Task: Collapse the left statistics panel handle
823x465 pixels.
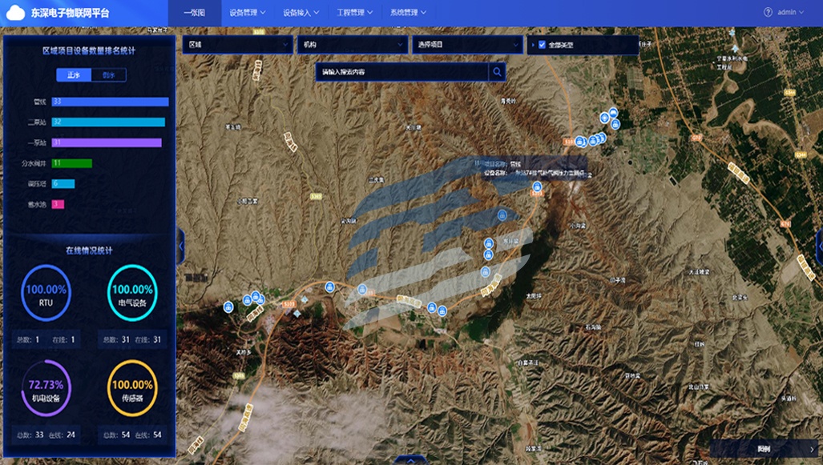Action: (181, 244)
